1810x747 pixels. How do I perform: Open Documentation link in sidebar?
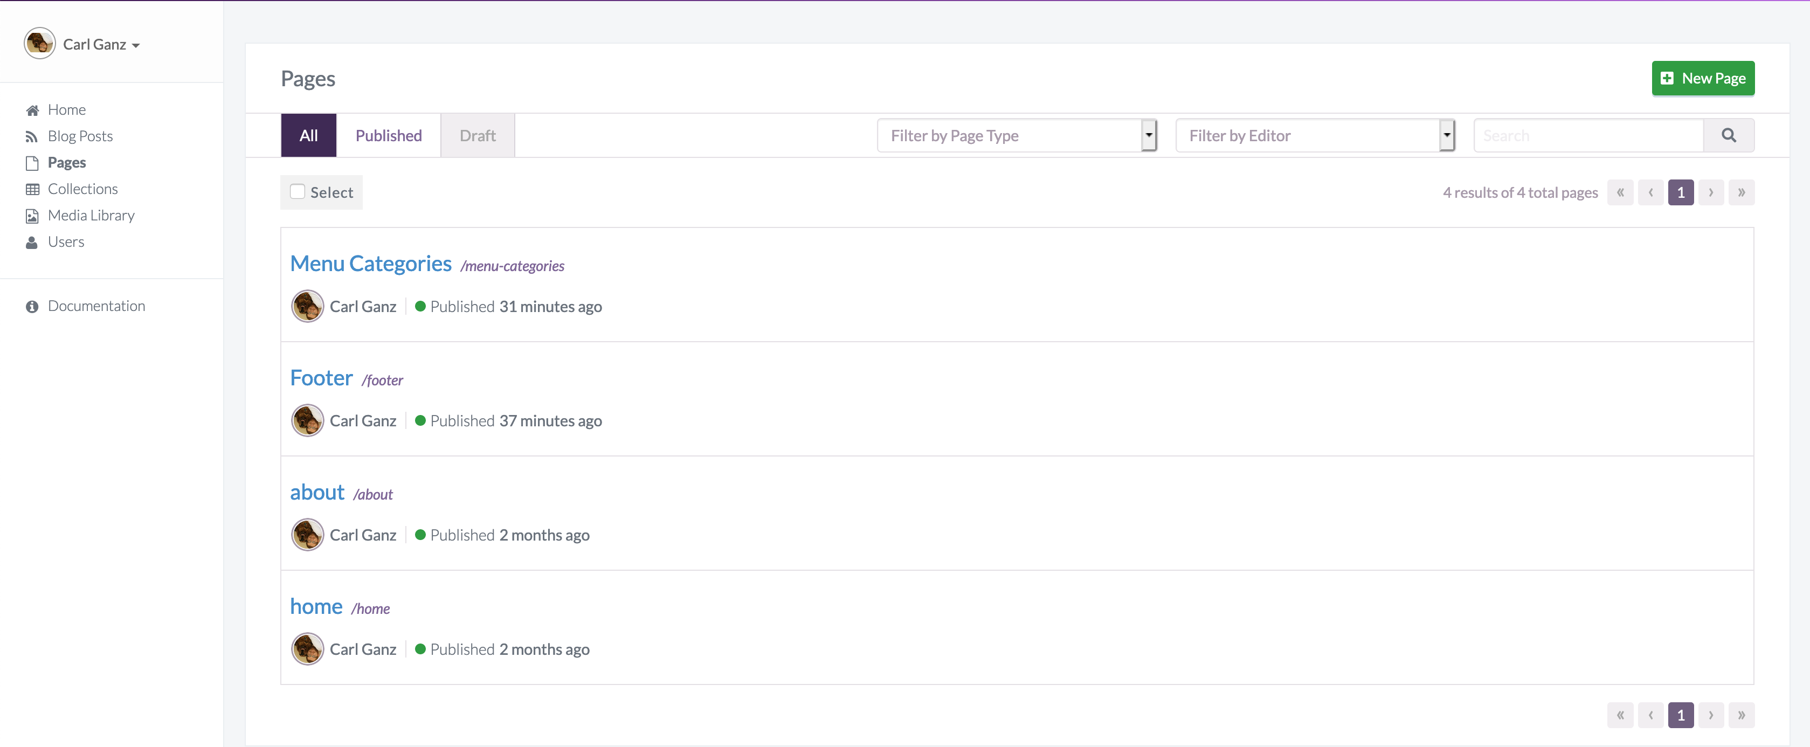pyautogui.click(x=96, y=306)
